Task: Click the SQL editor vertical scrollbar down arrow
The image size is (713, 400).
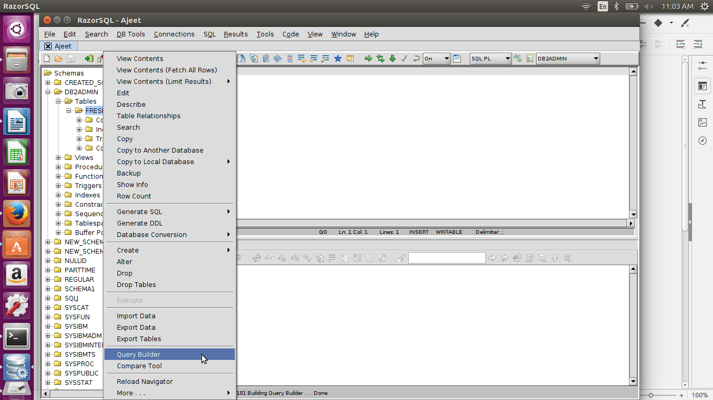Action: [633, 214]
